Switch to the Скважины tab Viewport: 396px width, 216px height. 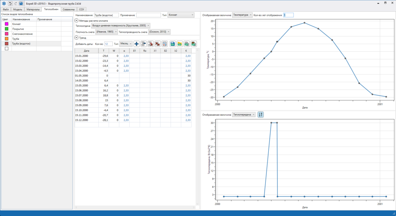point(69,9)
